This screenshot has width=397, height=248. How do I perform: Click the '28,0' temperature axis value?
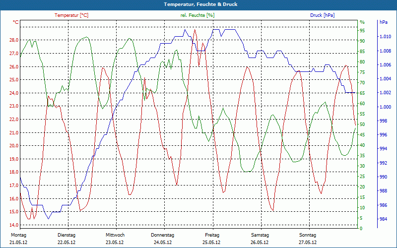(14, 40)
